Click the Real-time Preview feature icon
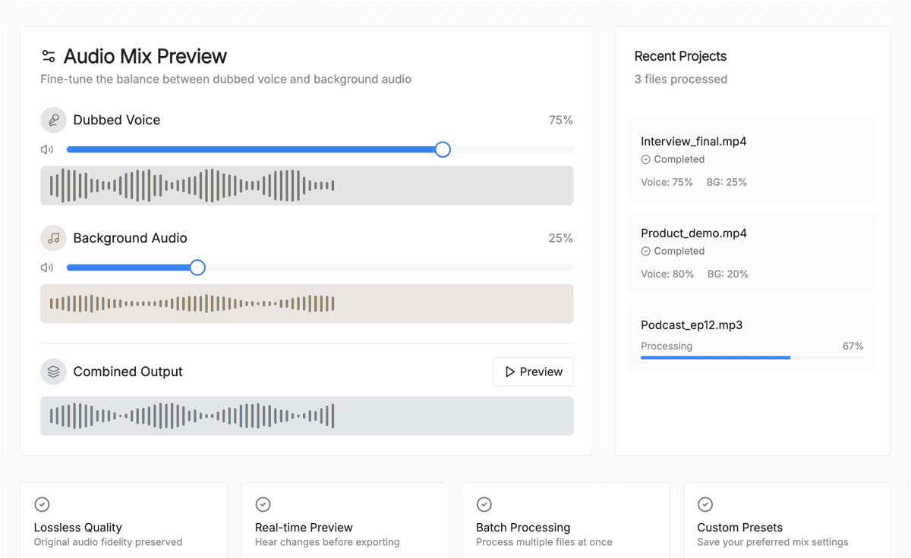Viewport: 911px width, 558px height. tap(263, 503)
